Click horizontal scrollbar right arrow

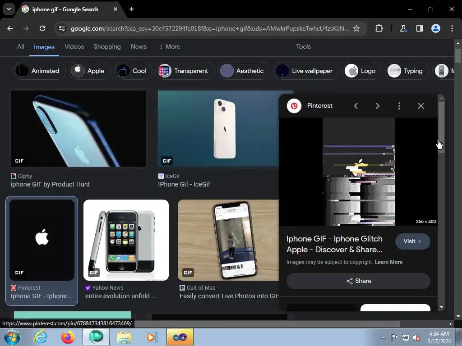click(451, 324)
